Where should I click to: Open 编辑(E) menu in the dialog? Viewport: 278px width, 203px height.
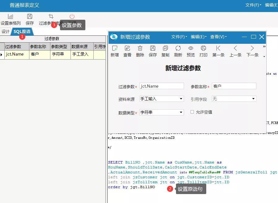[199, 37]
